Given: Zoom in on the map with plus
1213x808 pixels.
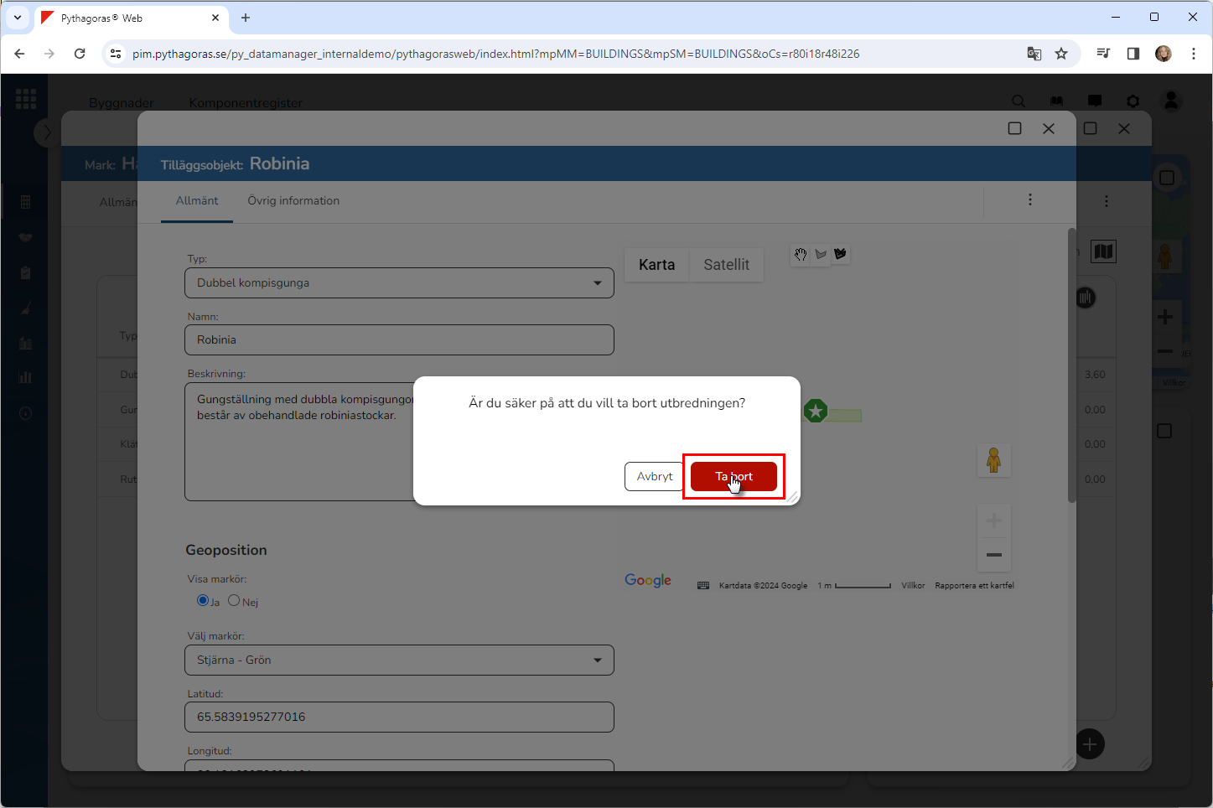Looking at the screenshot, I should [994, 521].
